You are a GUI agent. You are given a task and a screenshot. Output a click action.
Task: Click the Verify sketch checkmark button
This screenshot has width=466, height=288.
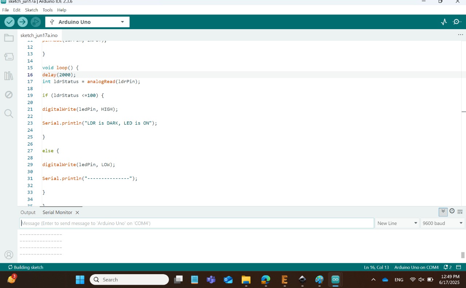[9, 22]
